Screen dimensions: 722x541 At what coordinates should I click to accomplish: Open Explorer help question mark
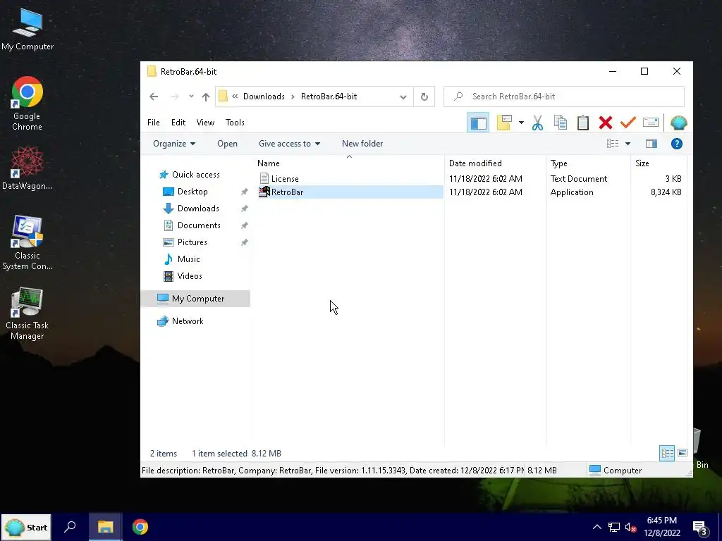tap(676, 144)
